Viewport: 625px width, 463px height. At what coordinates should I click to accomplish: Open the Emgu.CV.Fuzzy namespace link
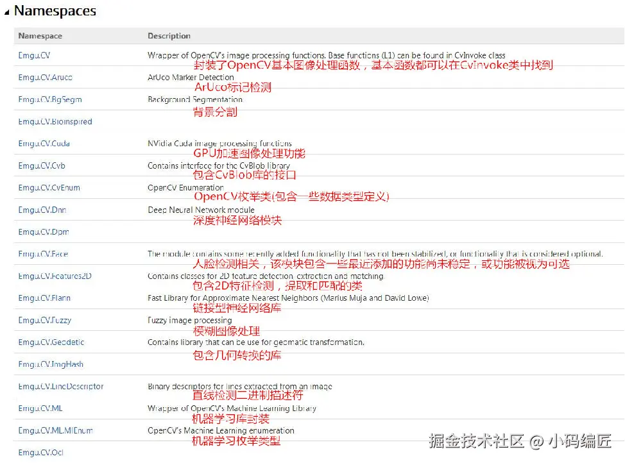click(45, 321)
